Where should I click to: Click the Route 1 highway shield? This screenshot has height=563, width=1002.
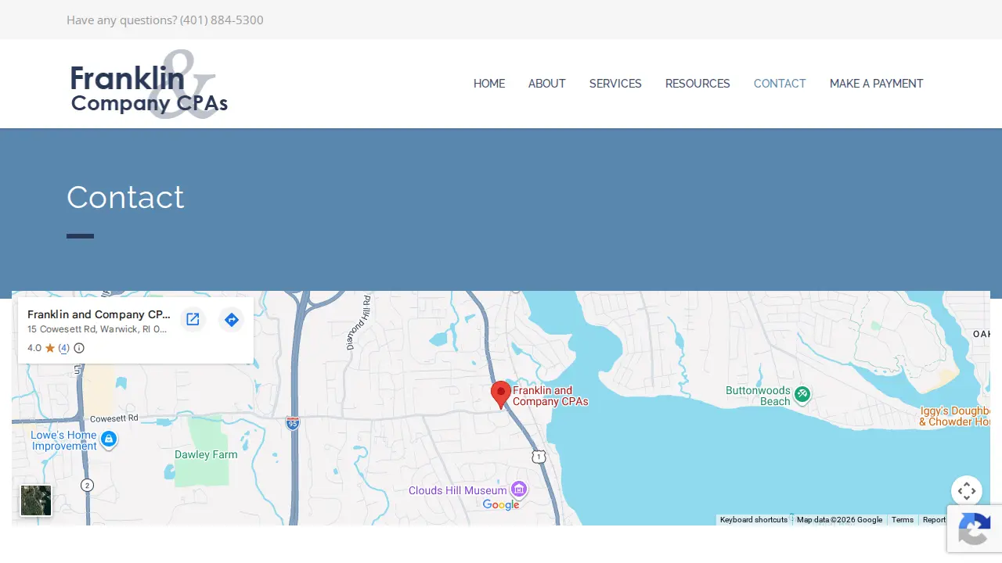coord(539,456)
